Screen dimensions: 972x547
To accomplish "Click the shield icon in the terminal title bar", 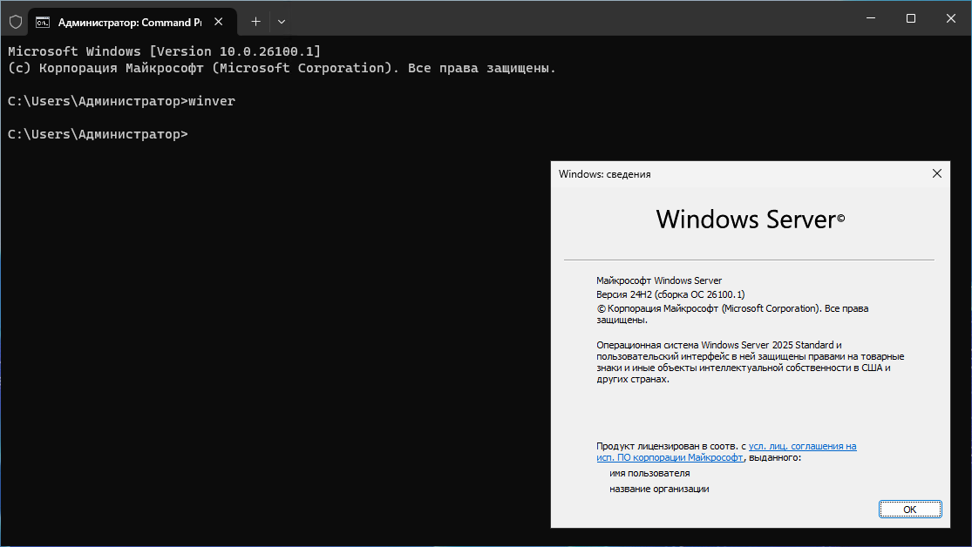I will (16, 23).
